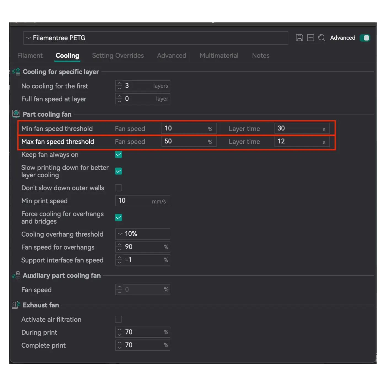Check Activate air filtration box
Image resolution: width=386 pixels, height=386 pixels.
click(x=118, y=319)
